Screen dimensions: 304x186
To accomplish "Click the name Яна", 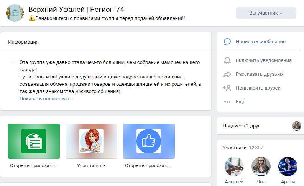I will tap(261, 182).
